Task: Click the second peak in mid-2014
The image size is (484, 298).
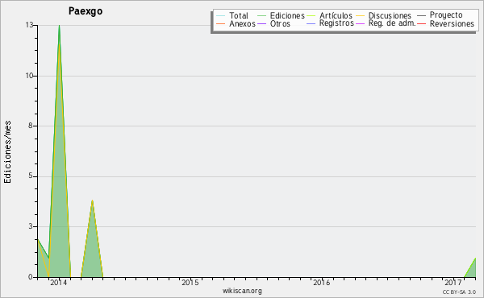Action: [x=92, y=201]
